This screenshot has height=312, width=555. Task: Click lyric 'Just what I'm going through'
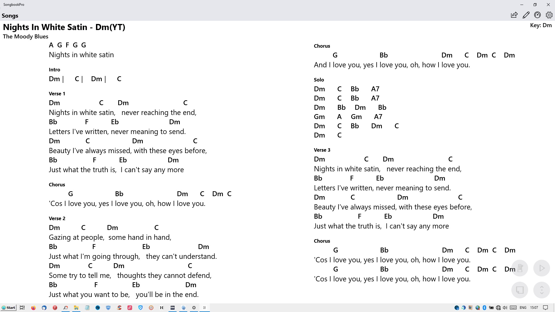(94, 257)
